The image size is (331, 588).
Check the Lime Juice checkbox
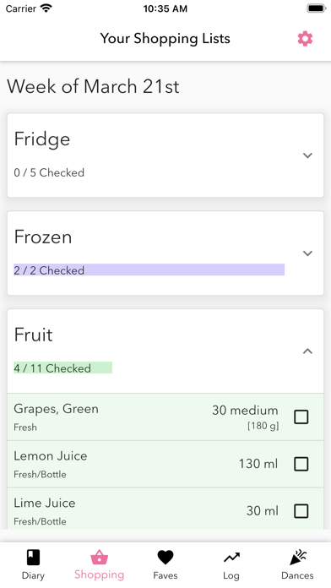pos(301,511)
